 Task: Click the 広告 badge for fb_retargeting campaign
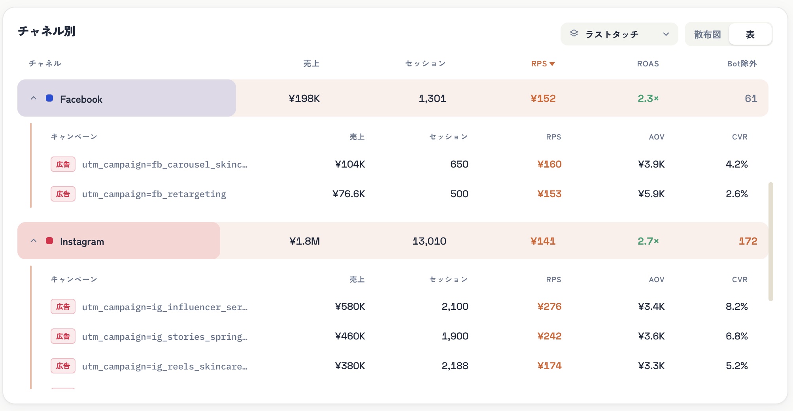(63, 194)
